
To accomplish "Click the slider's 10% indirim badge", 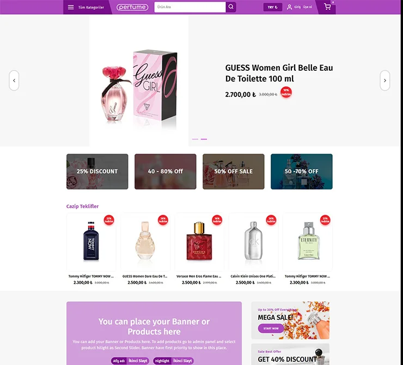I will [286, 92].
